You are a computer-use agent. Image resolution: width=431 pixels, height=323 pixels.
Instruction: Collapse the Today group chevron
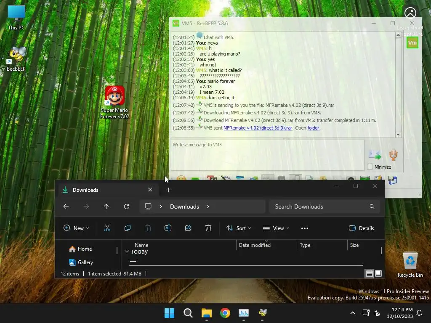click(x=127, y=252)
